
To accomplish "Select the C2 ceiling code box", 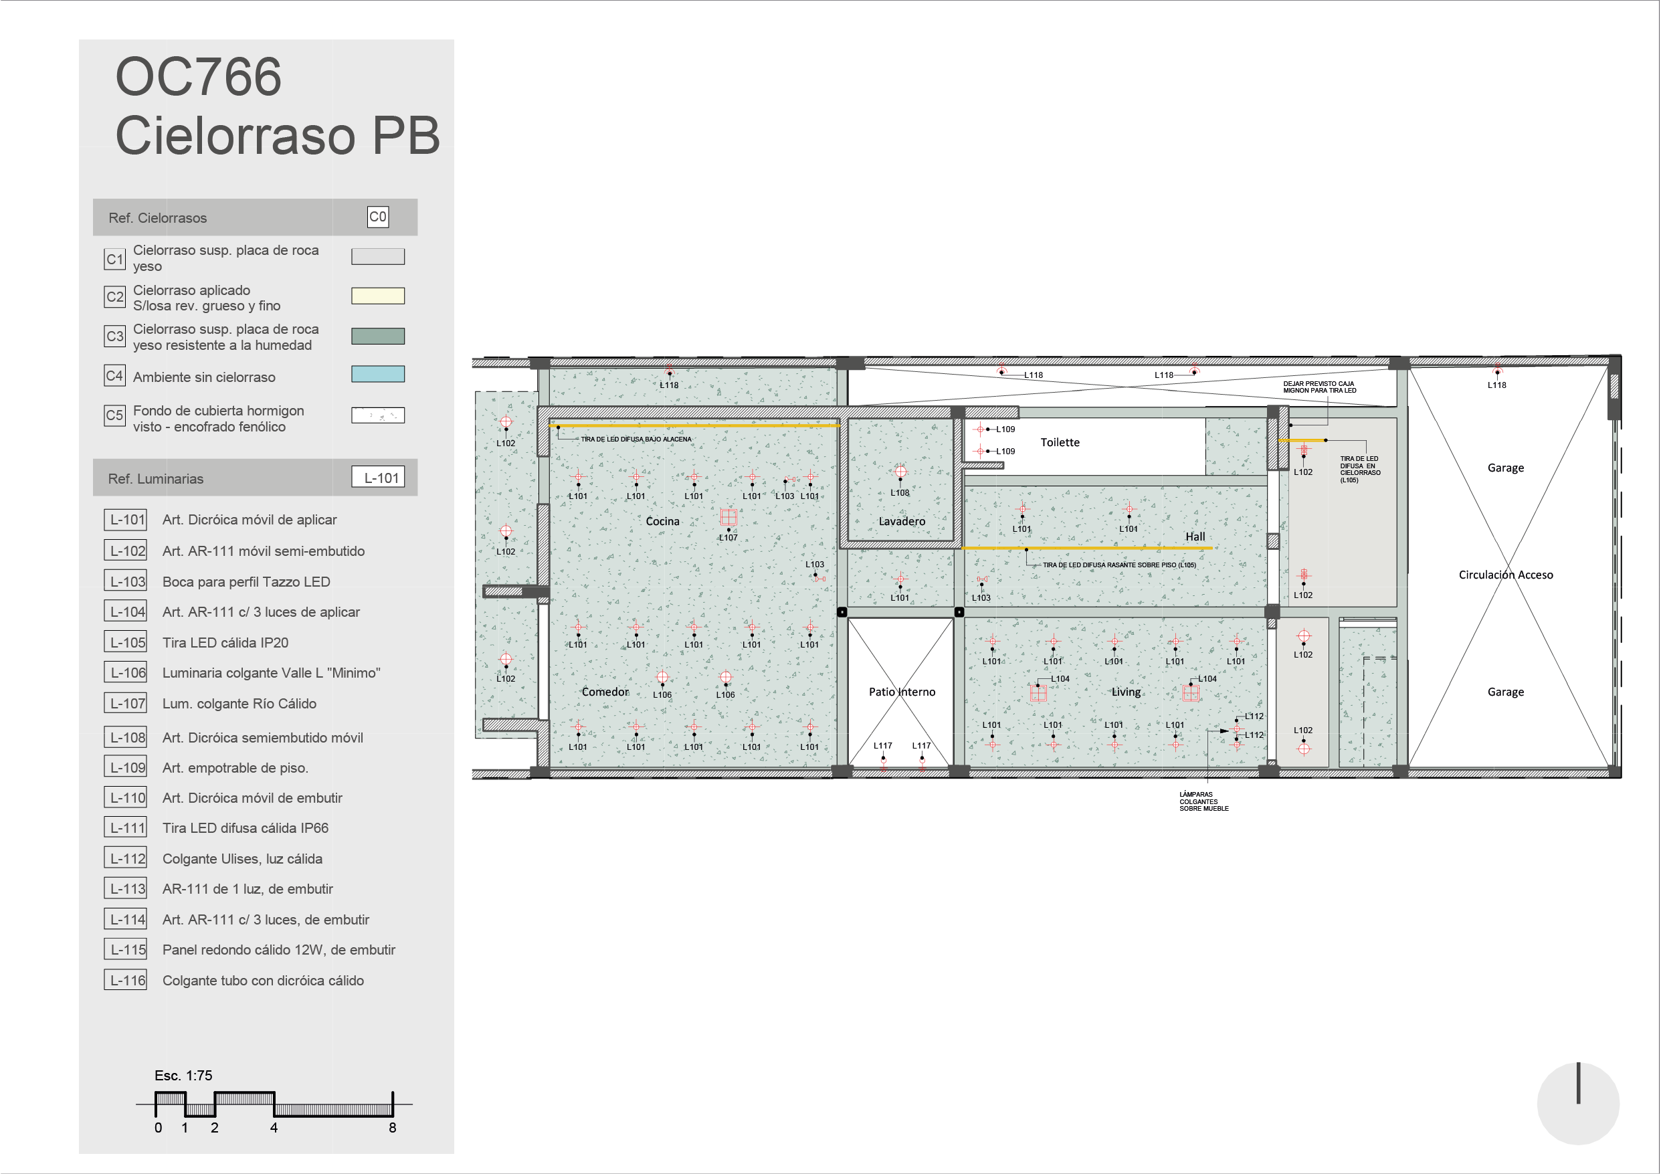I will 115,296.
